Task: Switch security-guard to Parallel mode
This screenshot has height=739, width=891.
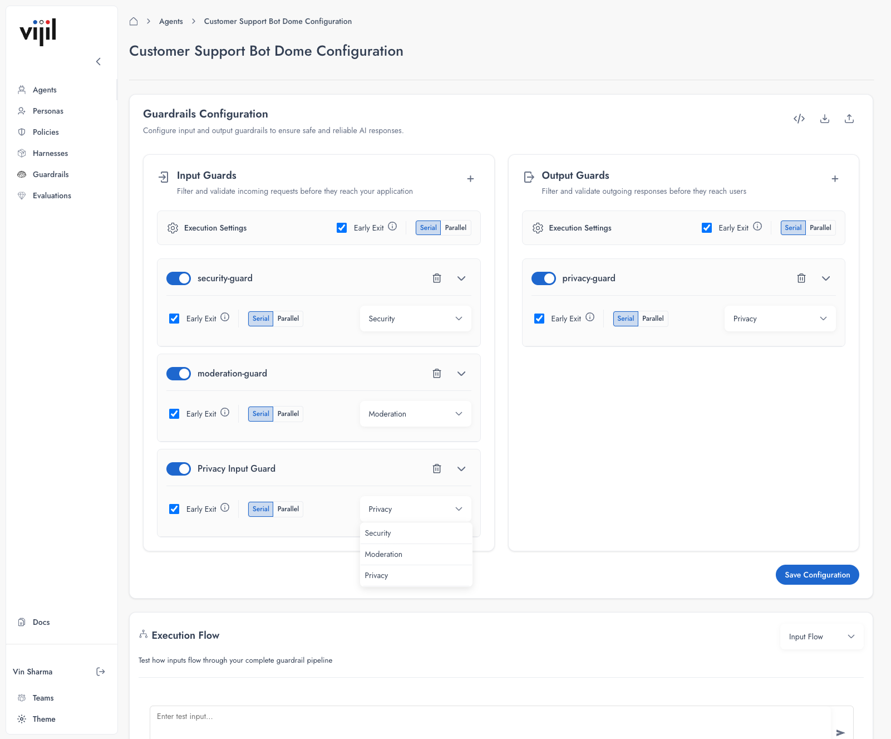Action: tap(288, 318)
